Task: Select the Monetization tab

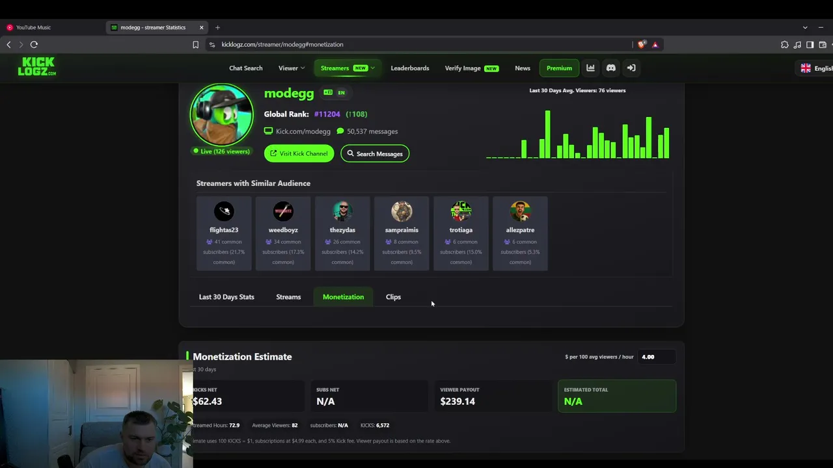Action: tap(343, 297)
